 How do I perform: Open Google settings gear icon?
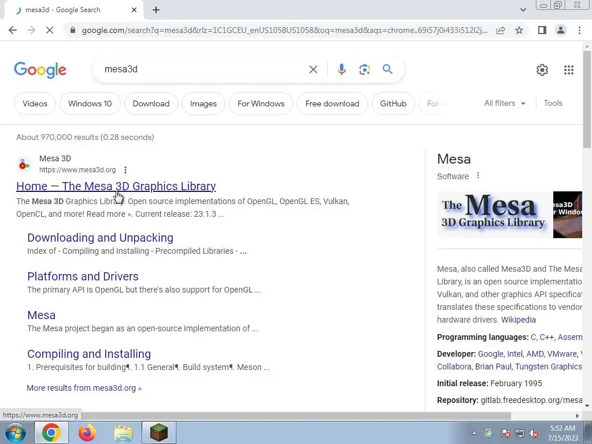(542, 70)
